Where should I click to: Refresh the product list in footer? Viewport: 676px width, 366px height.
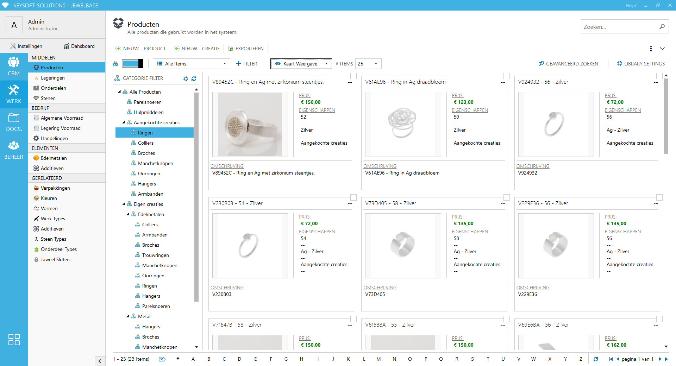(x=596, y=359)
